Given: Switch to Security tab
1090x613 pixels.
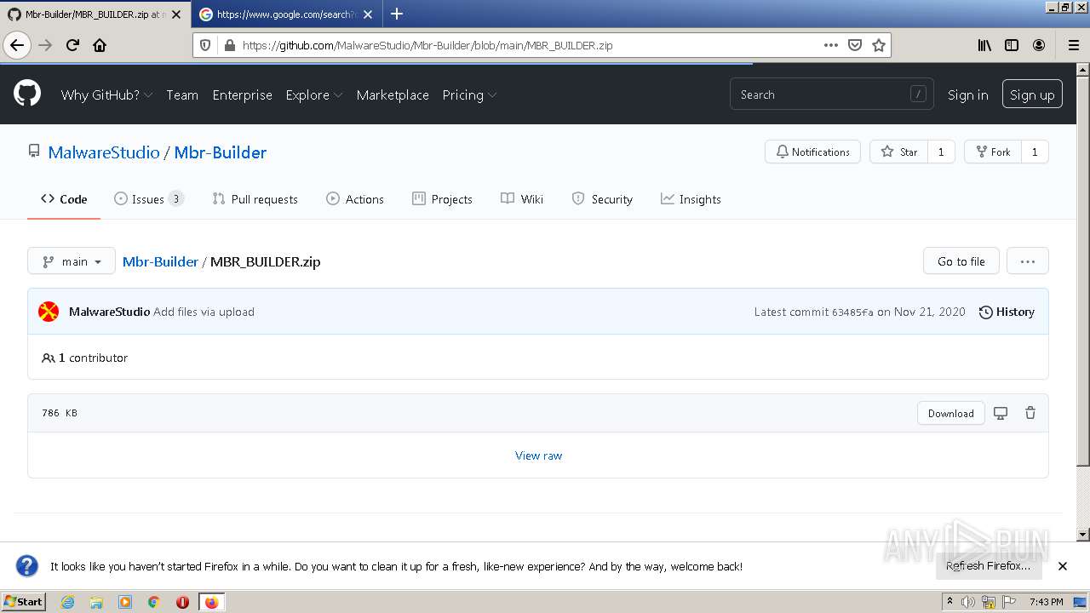Looking at the screenshot, I should [x=602, y=199].
